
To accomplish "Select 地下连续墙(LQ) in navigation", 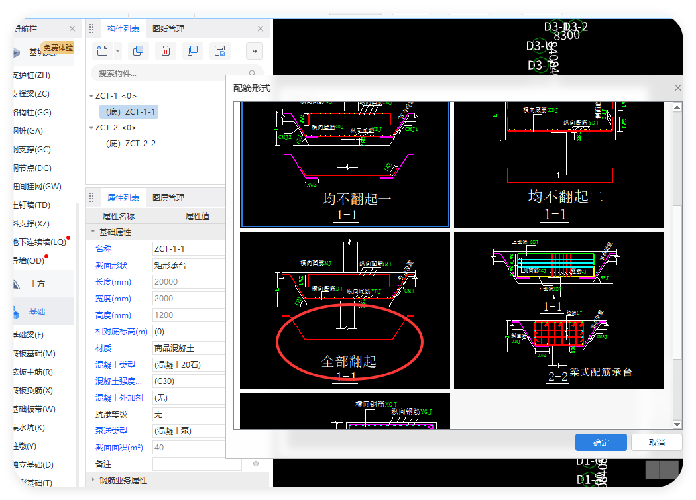I will pos(40,242).
